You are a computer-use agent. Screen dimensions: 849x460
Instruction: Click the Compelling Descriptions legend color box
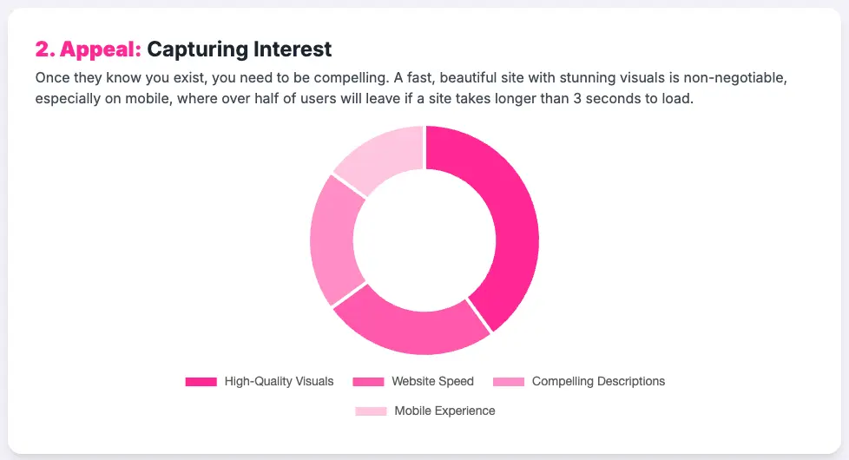509,382
